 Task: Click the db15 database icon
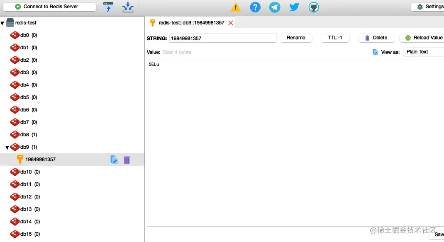point(15,234)
